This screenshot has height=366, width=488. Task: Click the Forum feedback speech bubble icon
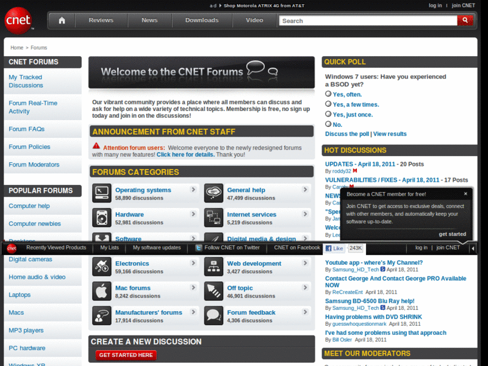[x=213, y=315]
